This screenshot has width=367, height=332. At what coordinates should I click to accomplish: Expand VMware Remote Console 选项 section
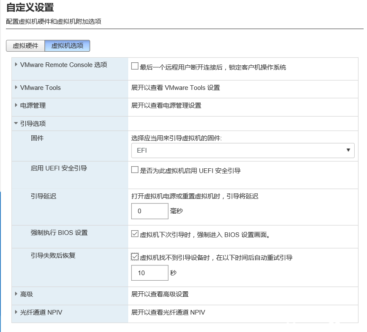tap(17, 65)
